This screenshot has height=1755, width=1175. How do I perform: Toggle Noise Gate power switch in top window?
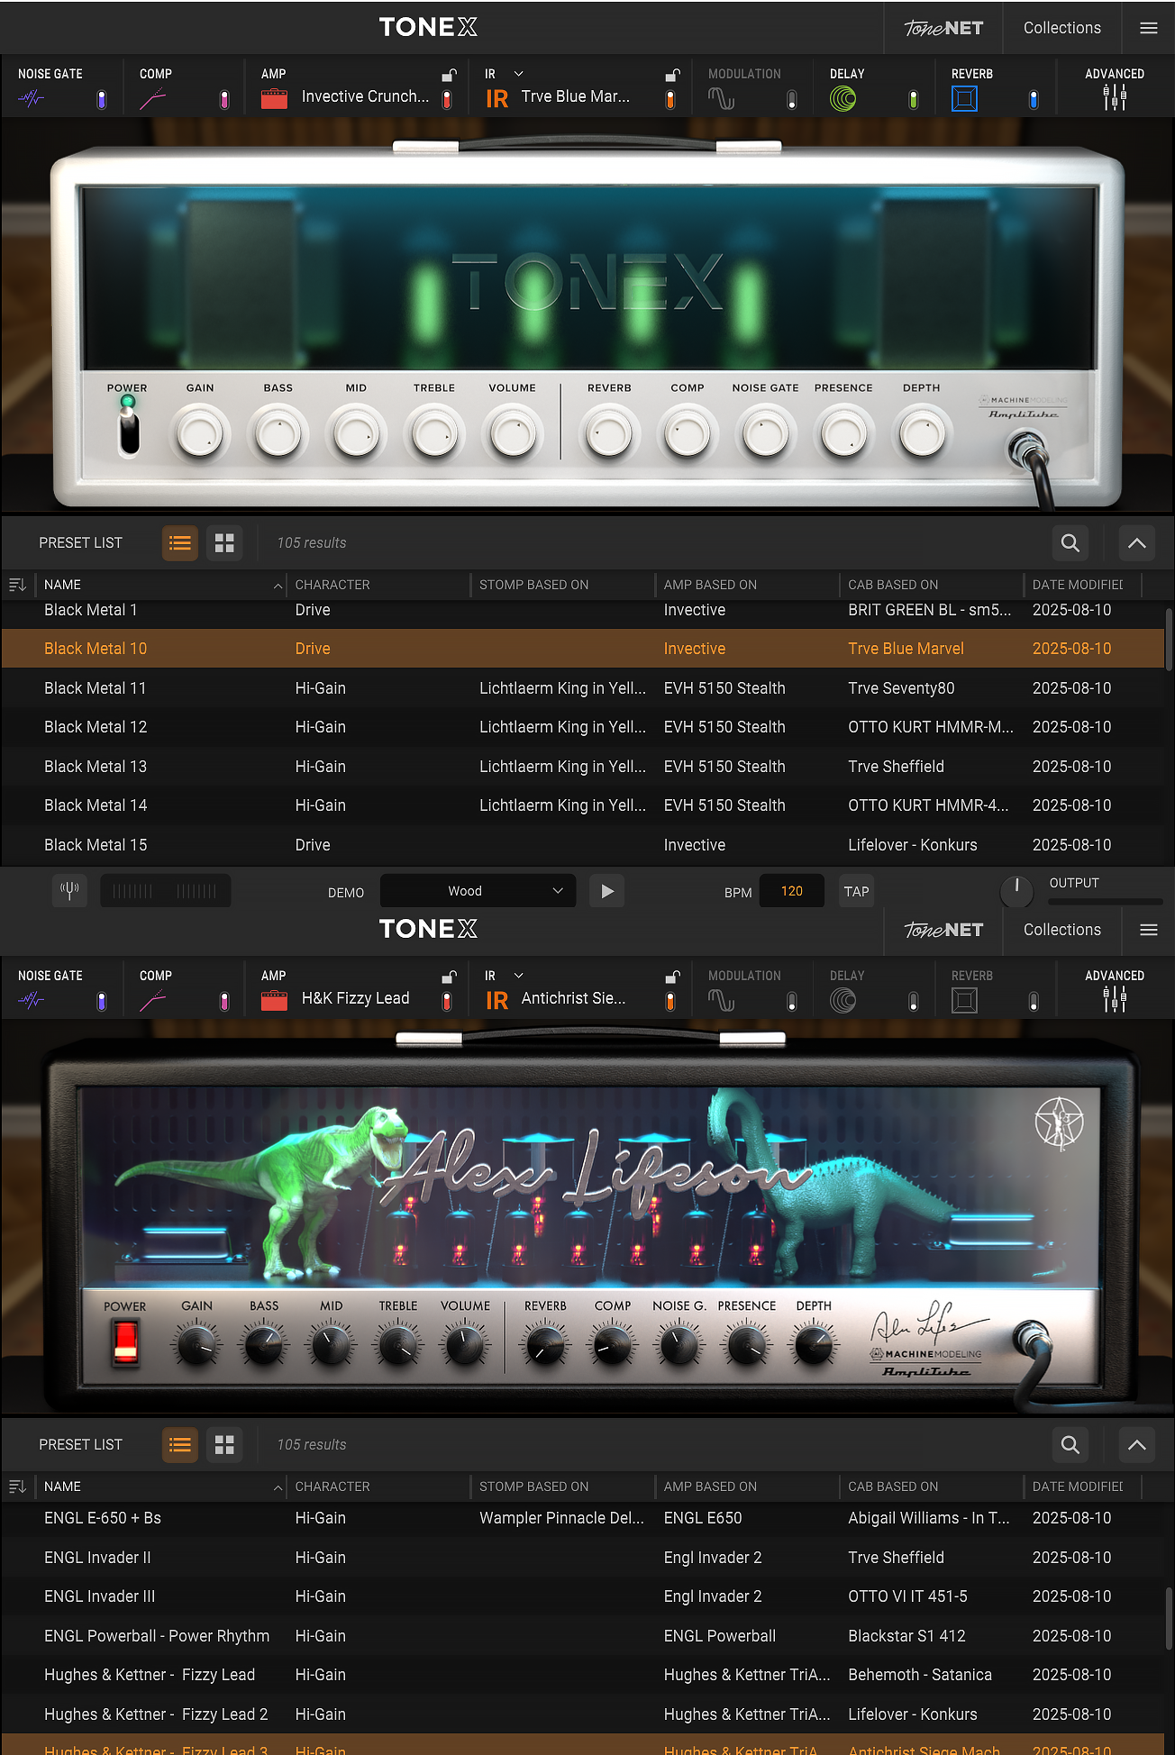(x=102, y=100)
